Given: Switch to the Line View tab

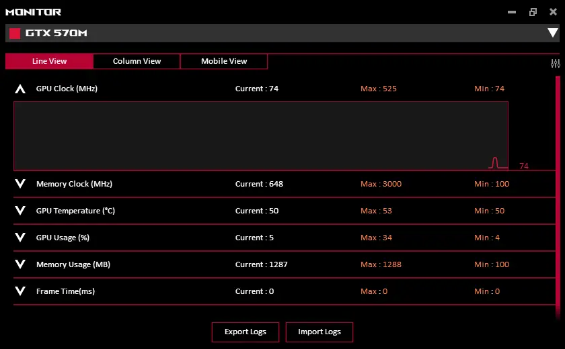Looking at the screenshot, I should (49, 61).
